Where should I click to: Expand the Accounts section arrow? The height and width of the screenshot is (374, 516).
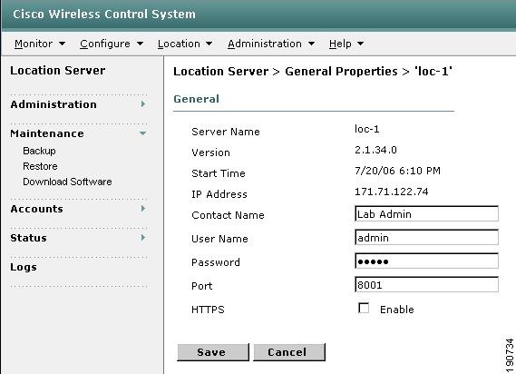pyautogui.click(x=142, y=209)
